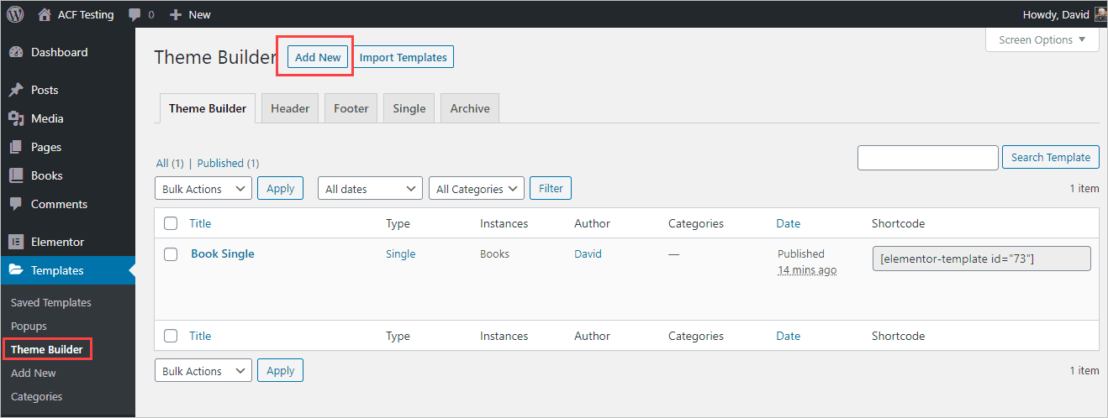Tick the select-all checkbox in table footer
This screenshot has height=418, width=1108.
click(x=171, y=336)
